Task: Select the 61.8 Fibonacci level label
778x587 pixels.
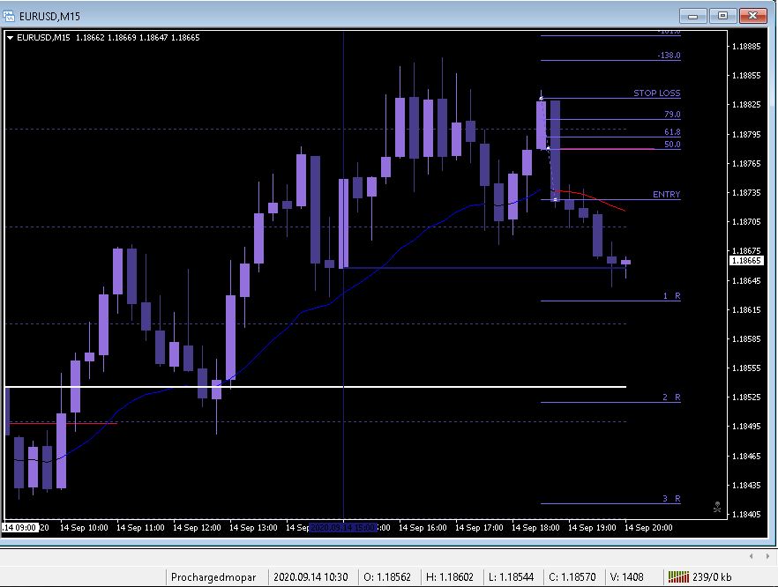Action: [x=672, y=132]
